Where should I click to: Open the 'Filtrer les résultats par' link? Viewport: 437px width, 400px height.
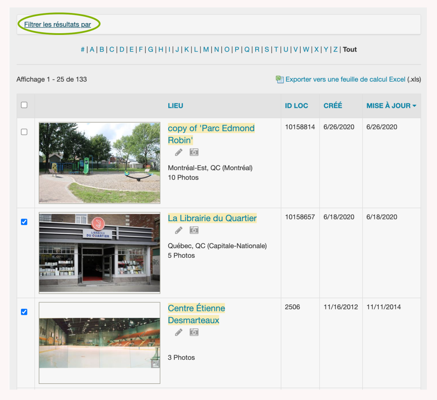click(x=57, y=24)
